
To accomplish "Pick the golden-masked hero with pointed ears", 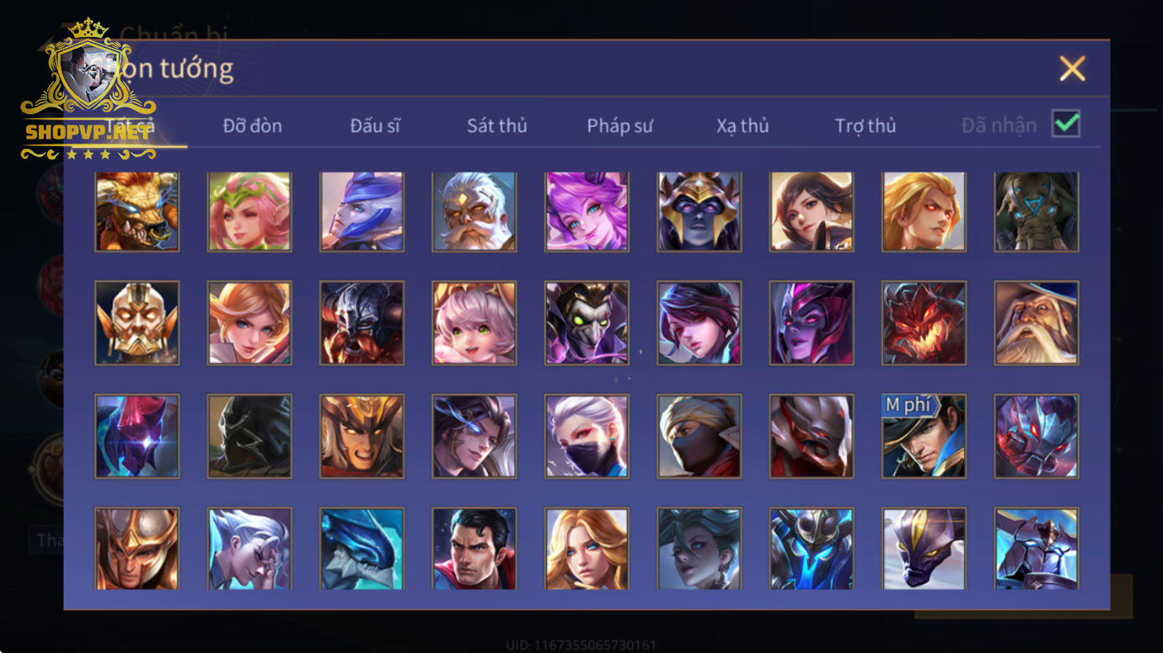I will [137, 323].
